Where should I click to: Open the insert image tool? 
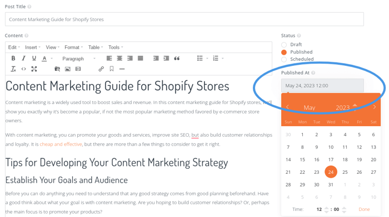coord(67,69)
